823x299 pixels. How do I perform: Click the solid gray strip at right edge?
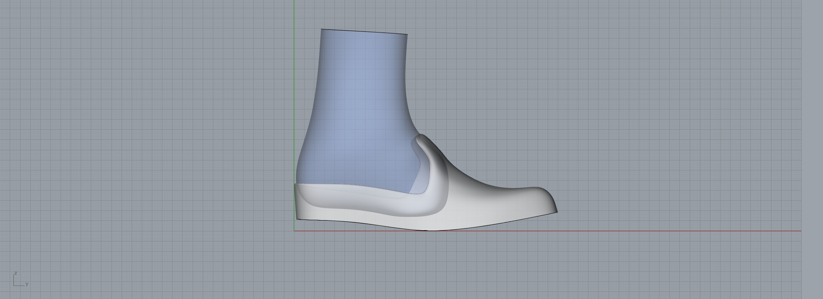812,149
